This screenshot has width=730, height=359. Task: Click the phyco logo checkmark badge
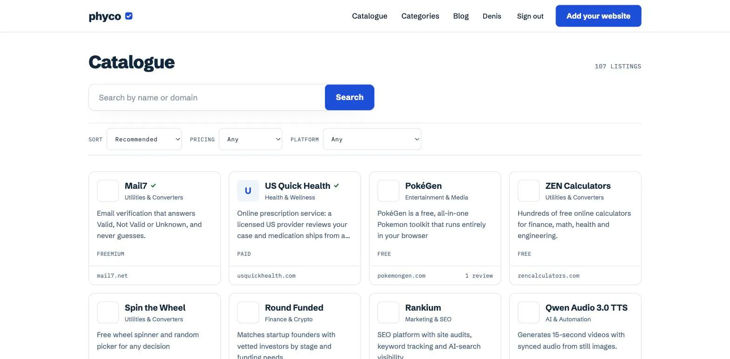[x=129, y=16]
